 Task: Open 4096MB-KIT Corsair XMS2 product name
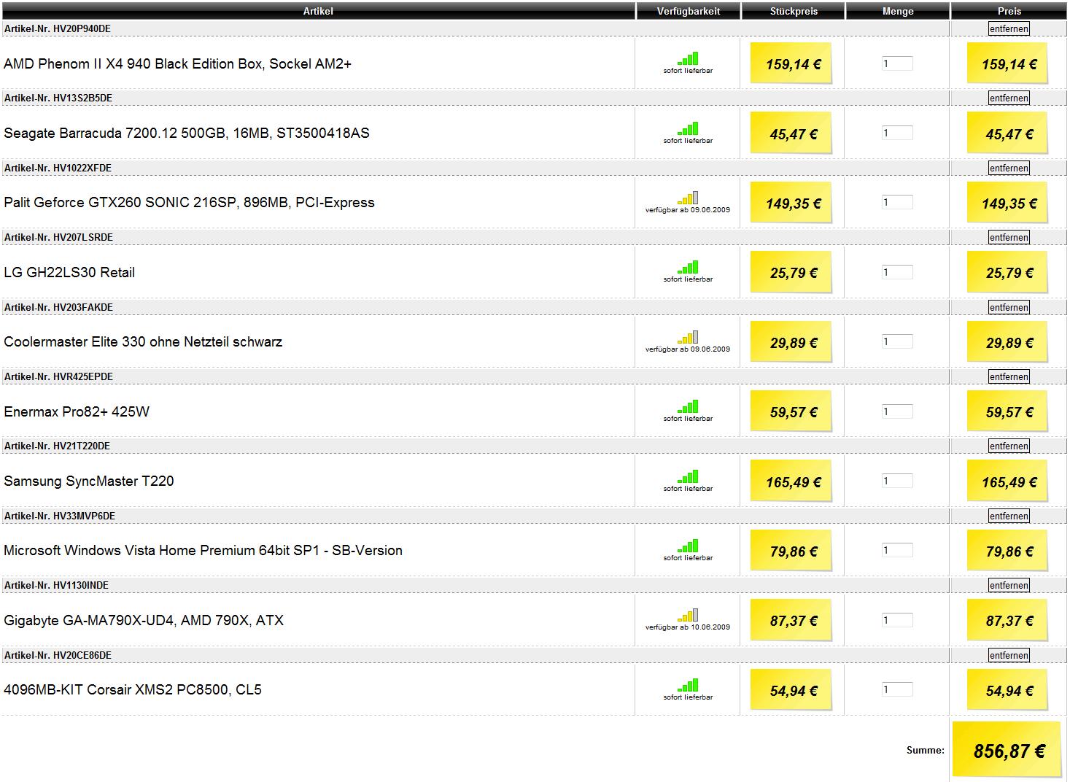click(x=133, y=690)
